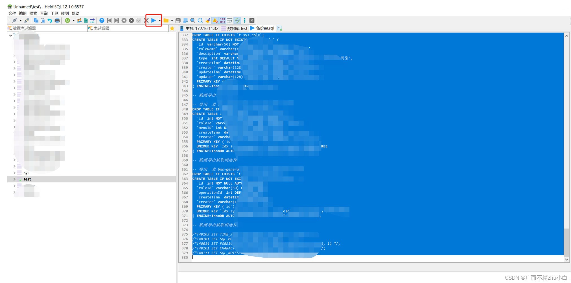Open the replace text icon
571x283 pixels.
coord(200,20)
